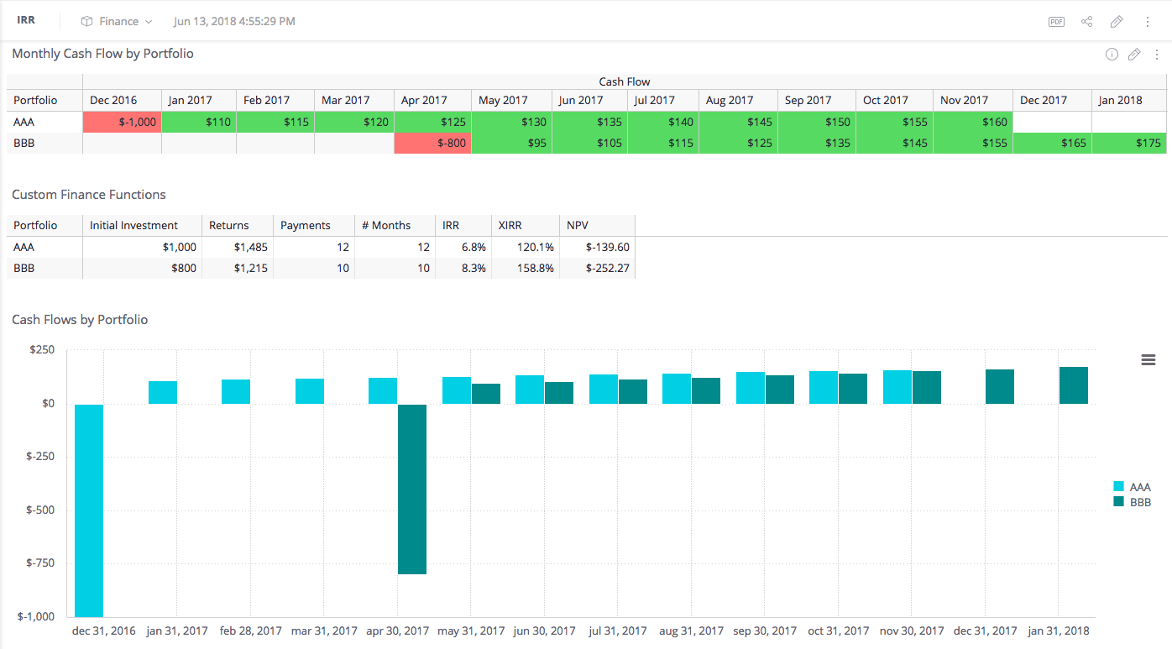Viewport: 1172px width, 649px height.
Task: Select the $-800 cell for BBB
Action: coord(432,143)
